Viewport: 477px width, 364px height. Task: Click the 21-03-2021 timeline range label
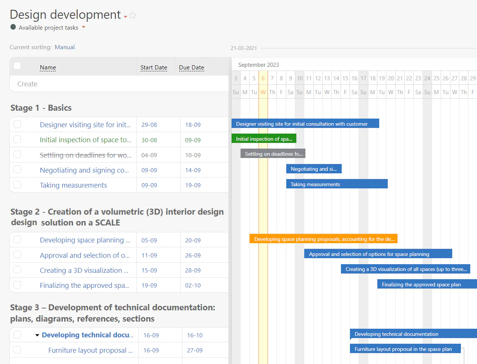(244, 48)
